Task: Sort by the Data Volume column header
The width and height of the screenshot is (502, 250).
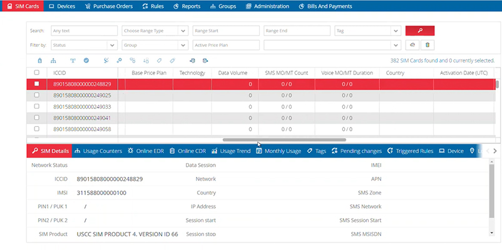Action: click(x=232, y=73)
